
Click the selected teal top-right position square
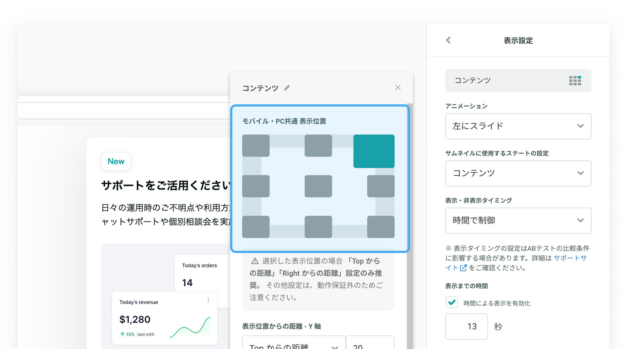[374, 151]
